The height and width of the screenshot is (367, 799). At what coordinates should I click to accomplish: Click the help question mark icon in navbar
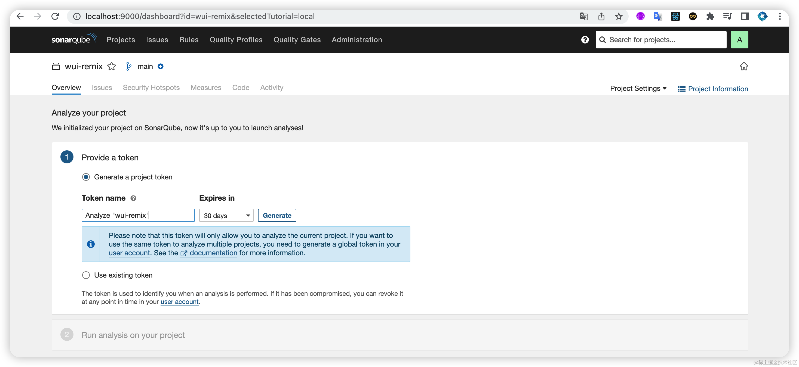[x=585, y=40]
